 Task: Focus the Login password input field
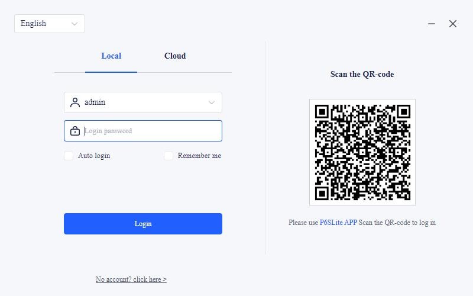151,131
